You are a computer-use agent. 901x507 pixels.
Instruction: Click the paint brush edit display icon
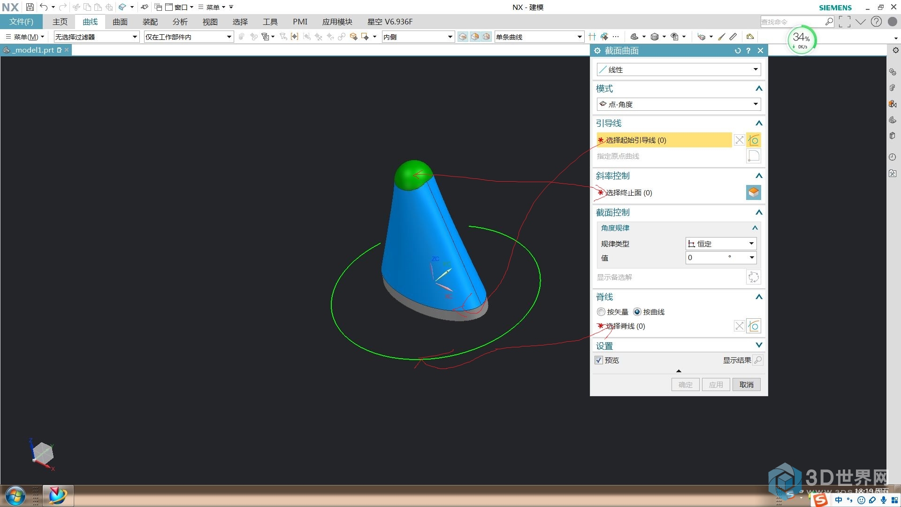[x=722, y=37]
